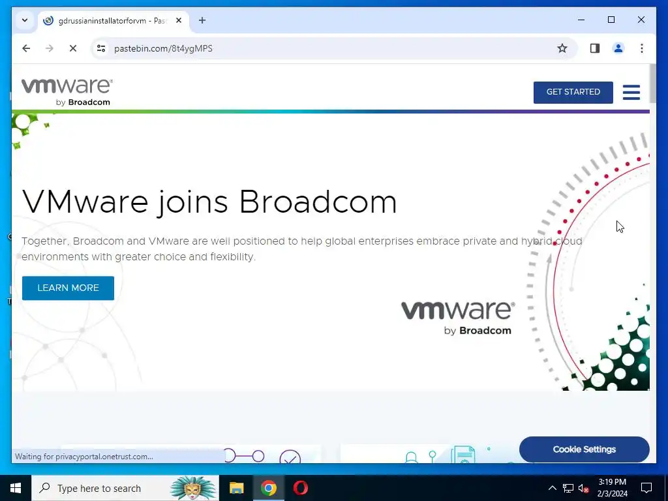Click the GET STARTED button
The height and width of the screenshot is (501, 668).
pyautogui.click(x=573, y=92)
